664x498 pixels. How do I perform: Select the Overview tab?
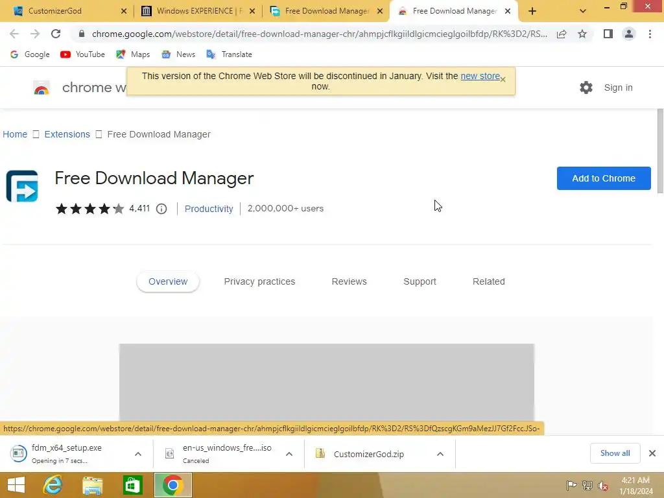coord(168,281)
